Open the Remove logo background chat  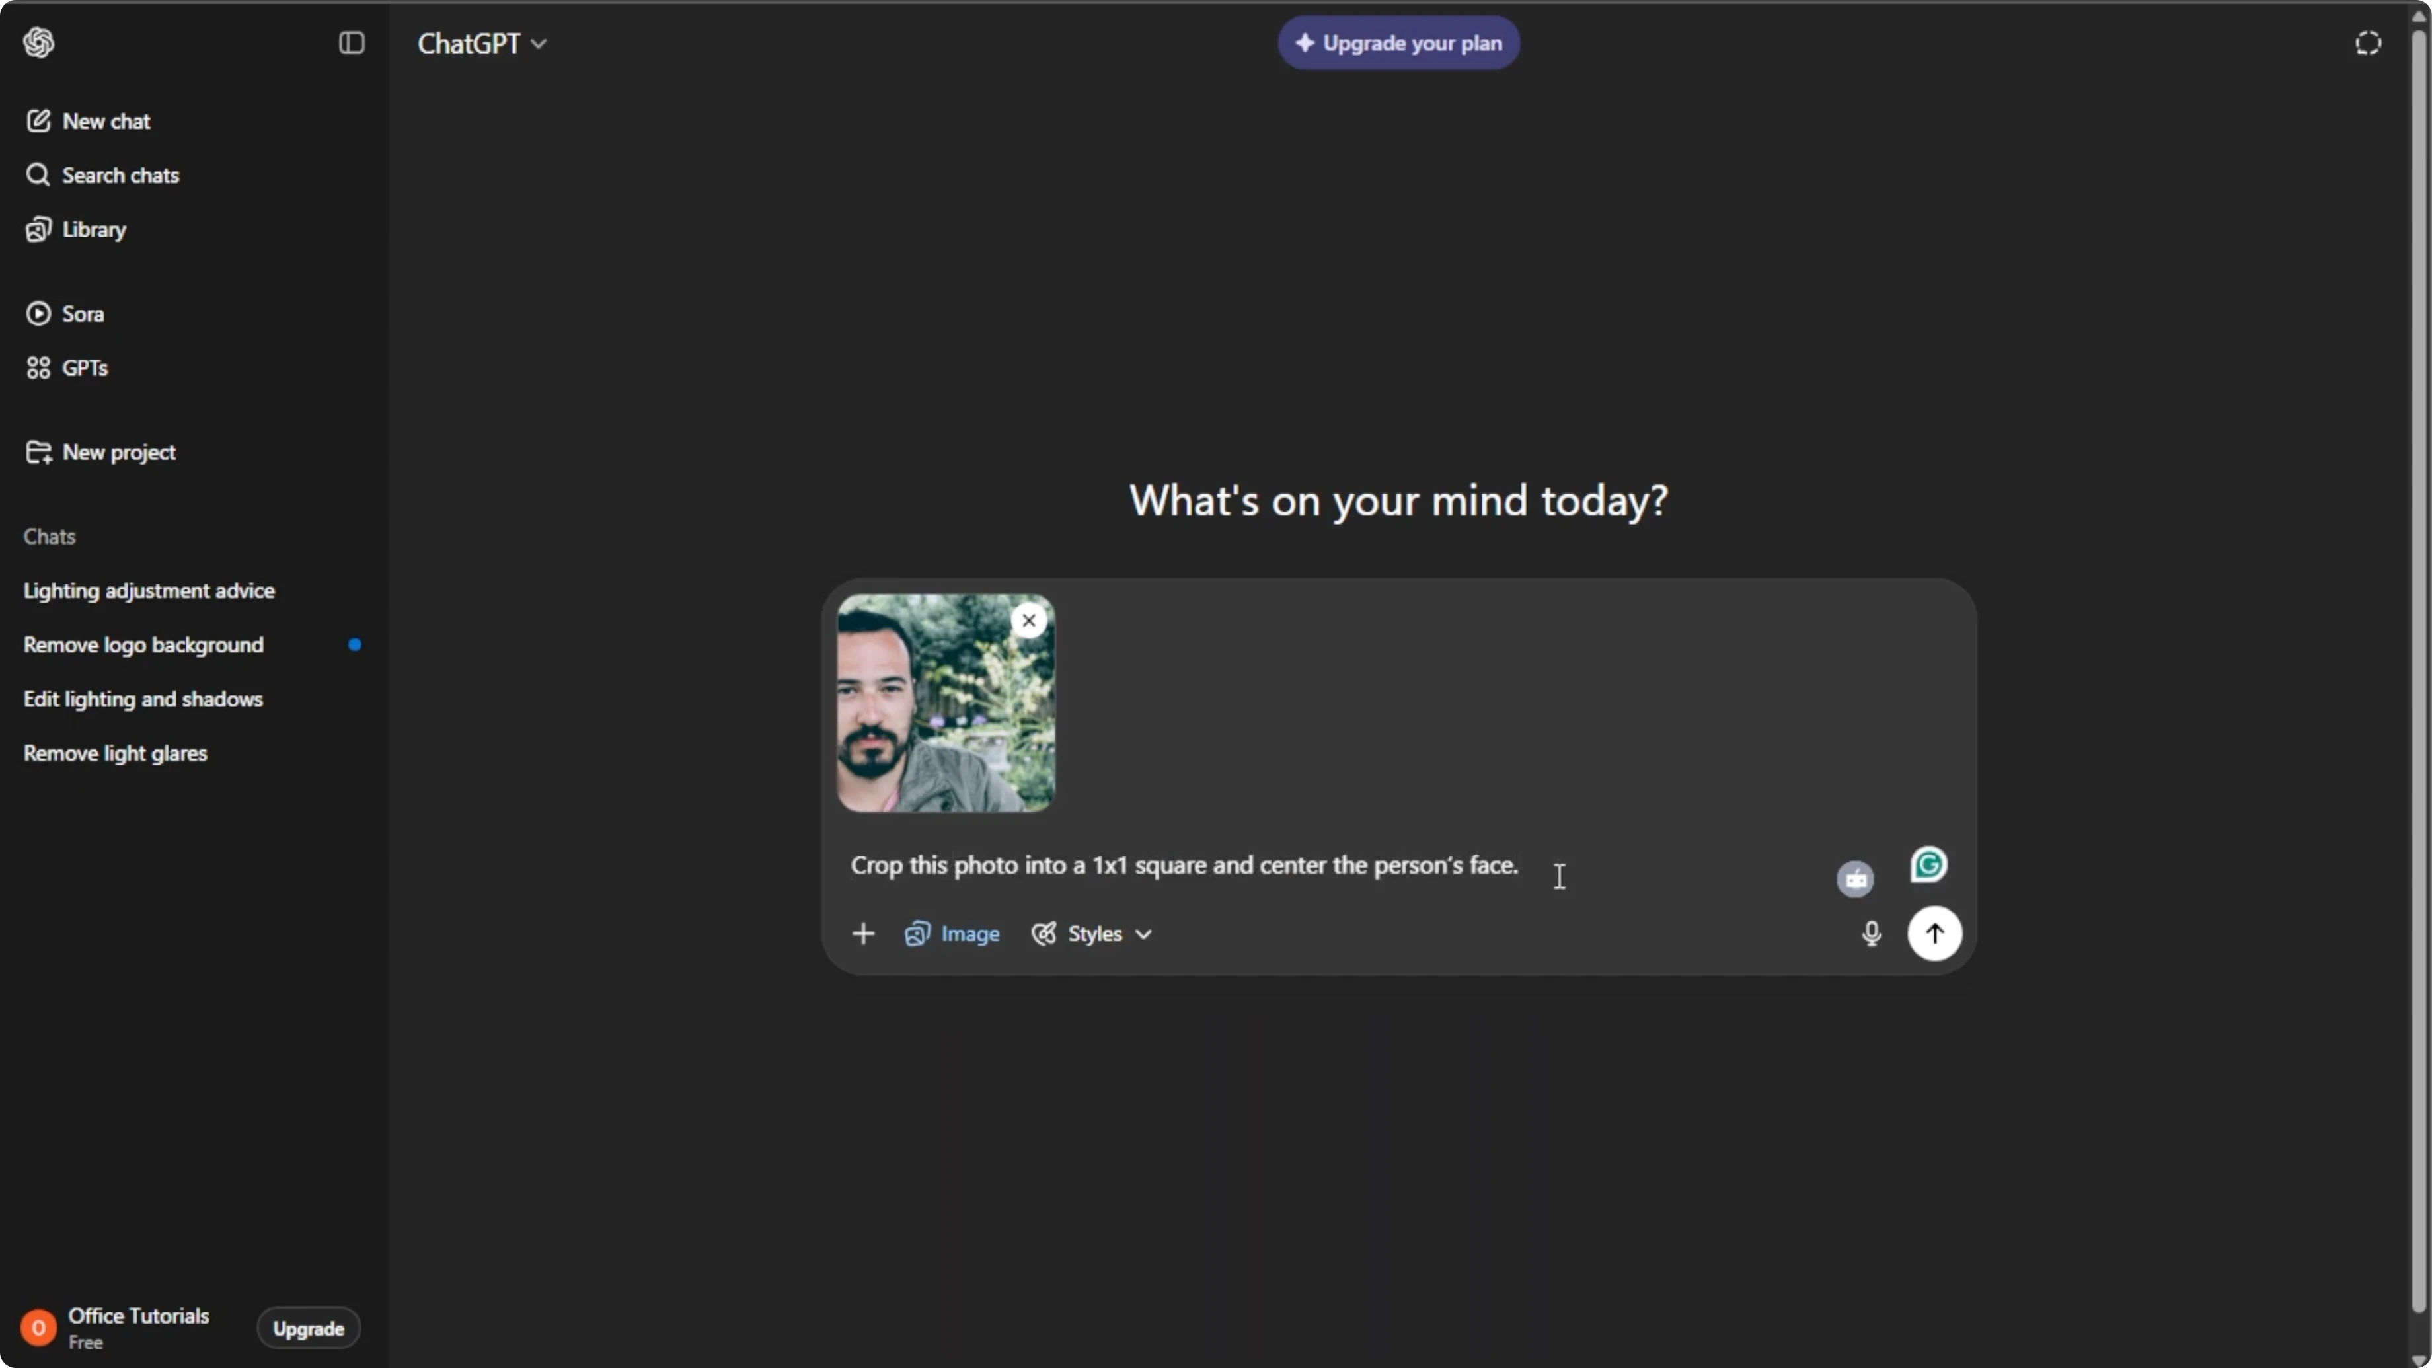point(143,645)
